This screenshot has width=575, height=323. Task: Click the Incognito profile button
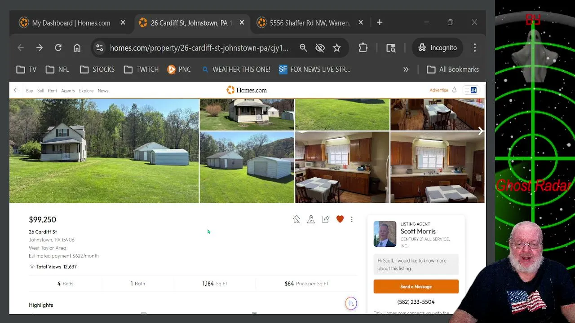(438, 48)
